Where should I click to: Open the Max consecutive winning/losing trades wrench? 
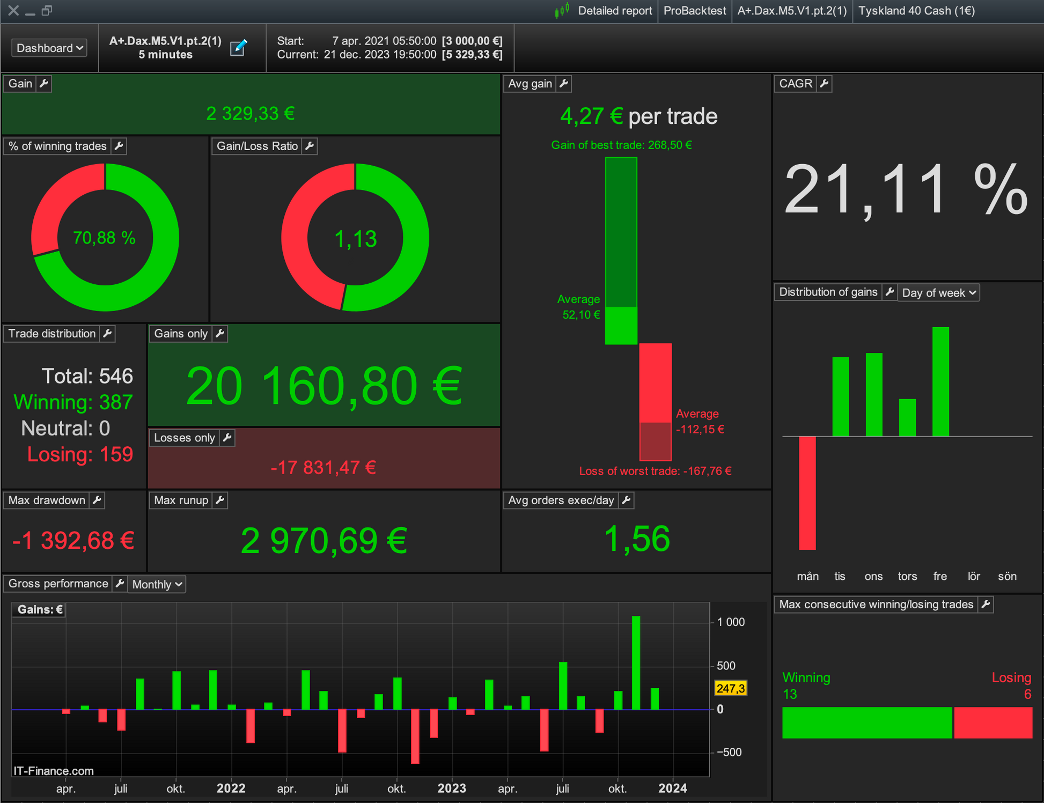[x=986, y=605]
